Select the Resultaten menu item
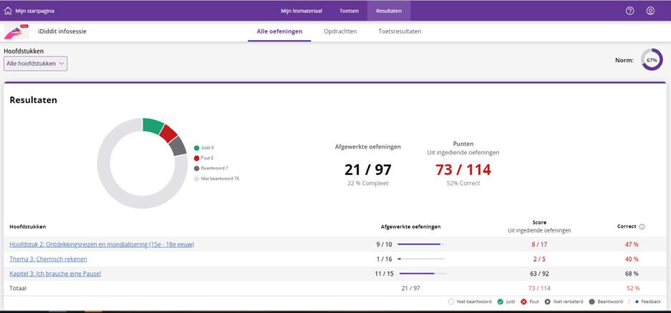Viewport: 671px width, 313px height. pos(389,11)
